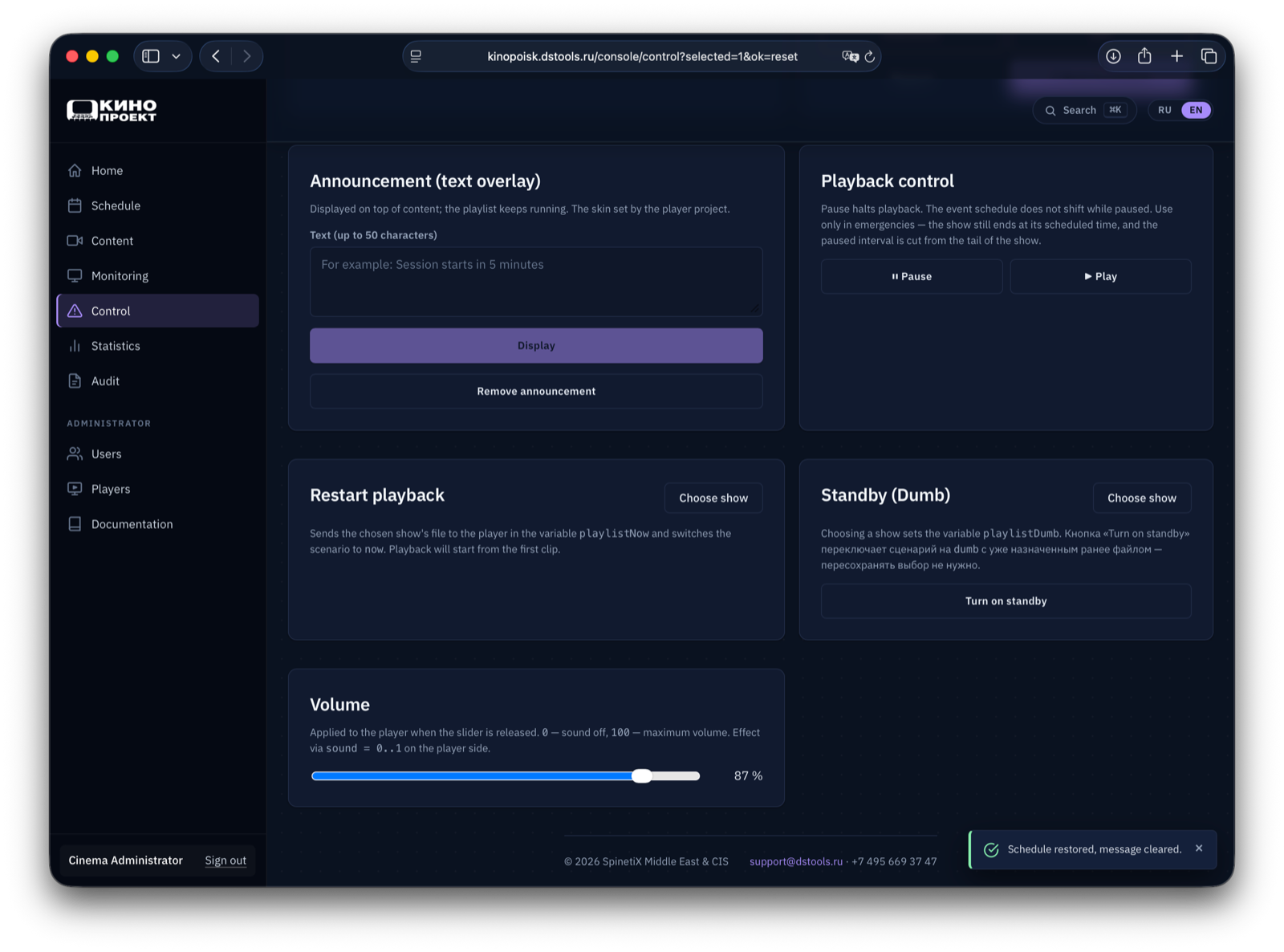The height and width of the screenshot is (952, 1284).
Task: Go to the Content section
Action: [158, 241]
